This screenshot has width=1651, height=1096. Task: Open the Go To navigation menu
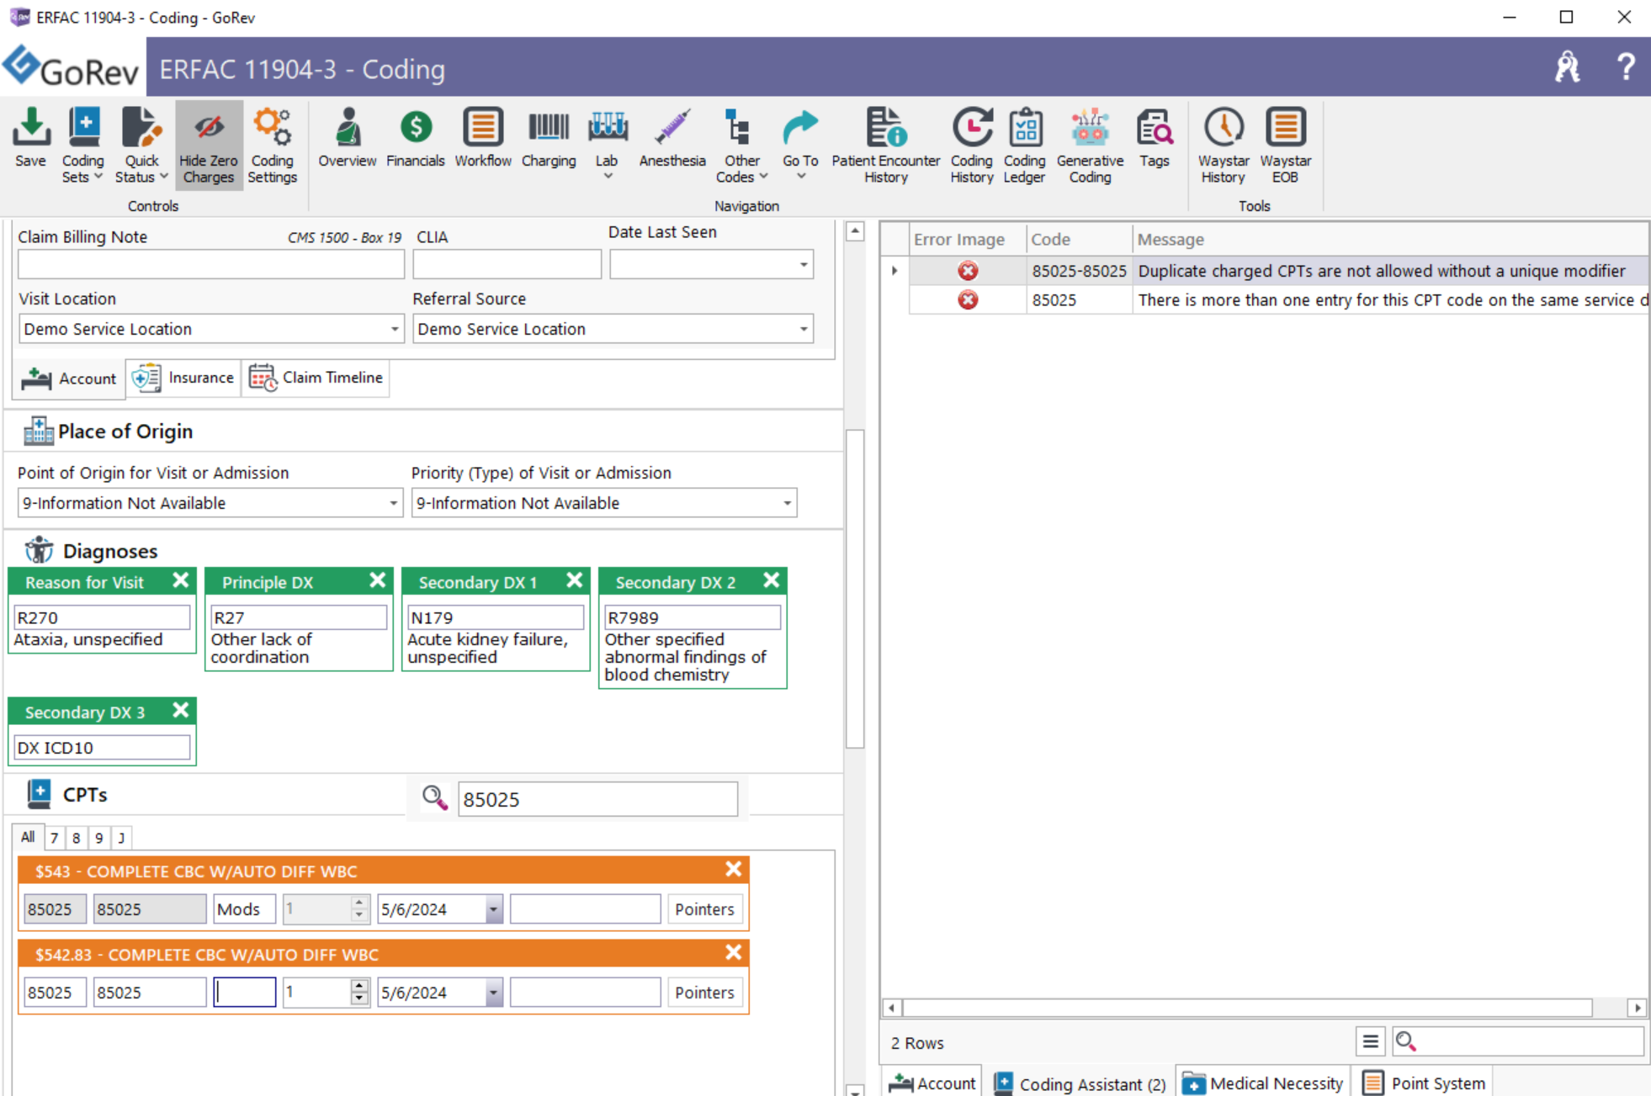799,144
